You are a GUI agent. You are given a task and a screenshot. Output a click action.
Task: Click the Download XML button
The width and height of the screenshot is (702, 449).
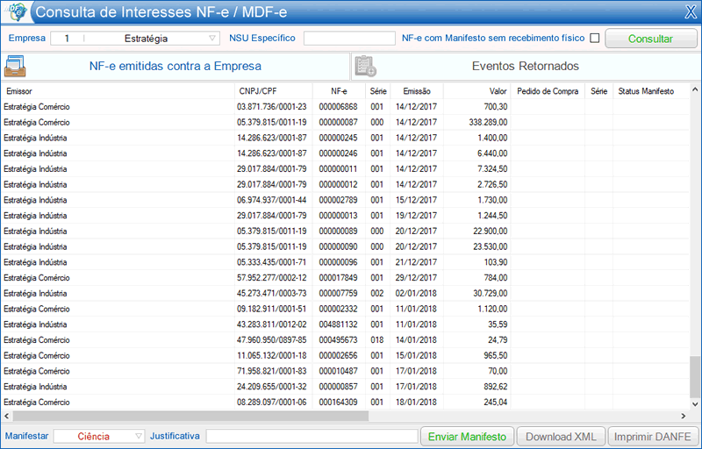(x=561, y=437)
